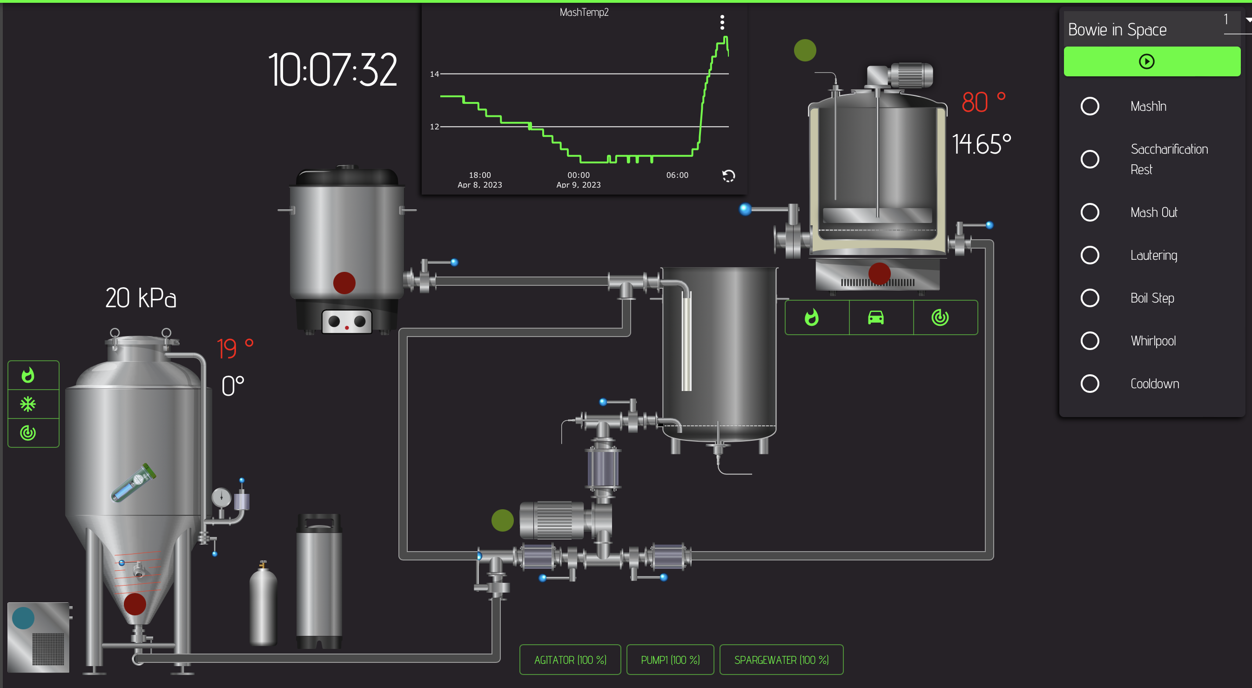The image size is (1252, 688).
Task: Select the Boil Step radio circle
Action: point(1089,297)
